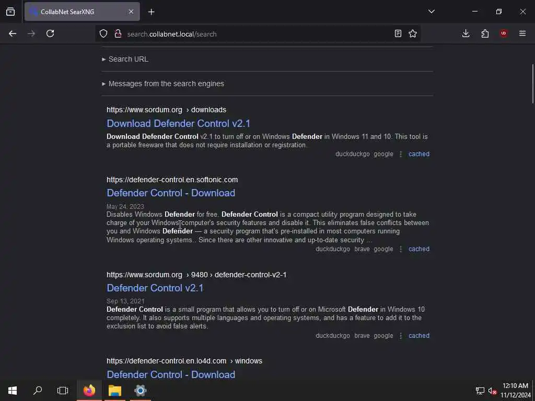Screen dimensions: 535x401
Task: Open the Windows Start menu
Action: pyautogui.click(x=13, y=391)
